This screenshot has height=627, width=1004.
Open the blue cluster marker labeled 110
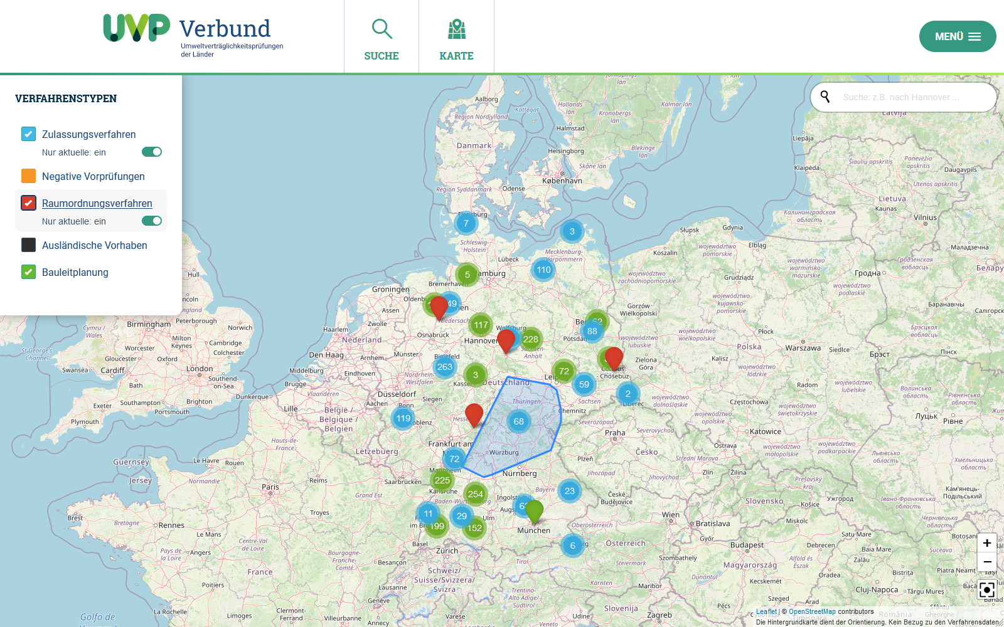[x=543, y=270]
